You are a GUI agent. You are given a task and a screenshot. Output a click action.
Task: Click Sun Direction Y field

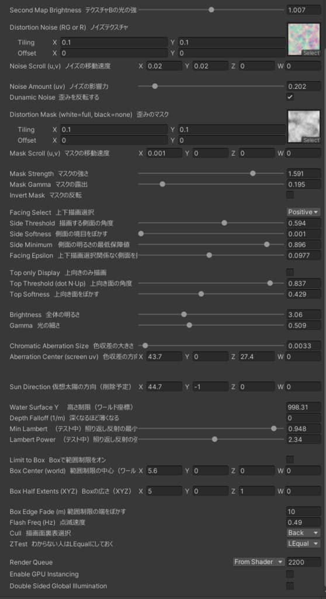tap(210, 387)
